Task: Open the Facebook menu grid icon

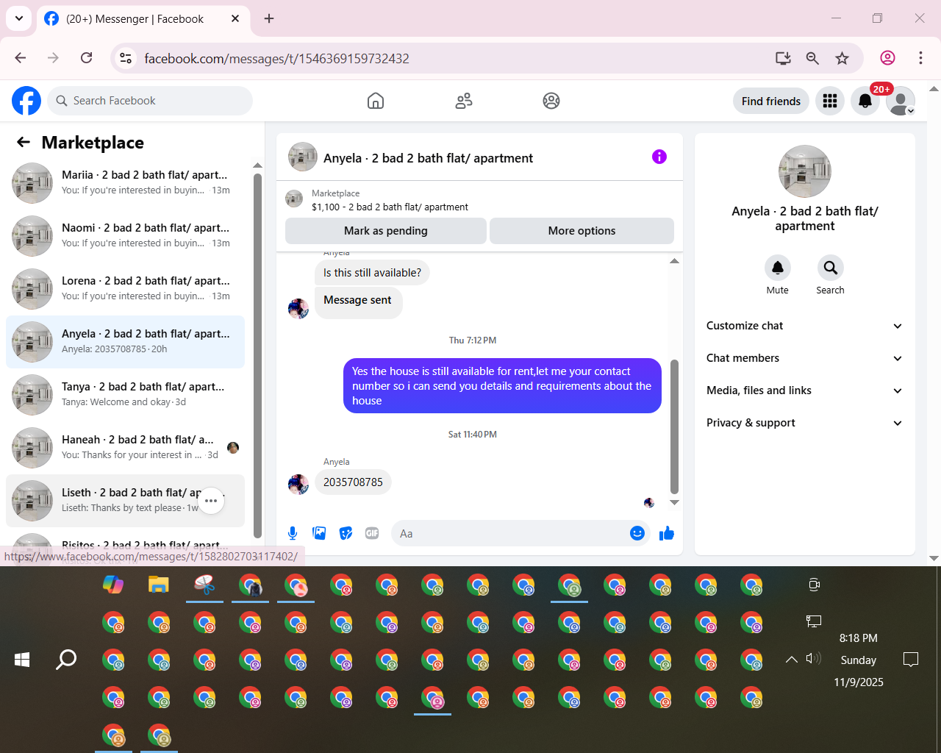Action: coord(830,101)
